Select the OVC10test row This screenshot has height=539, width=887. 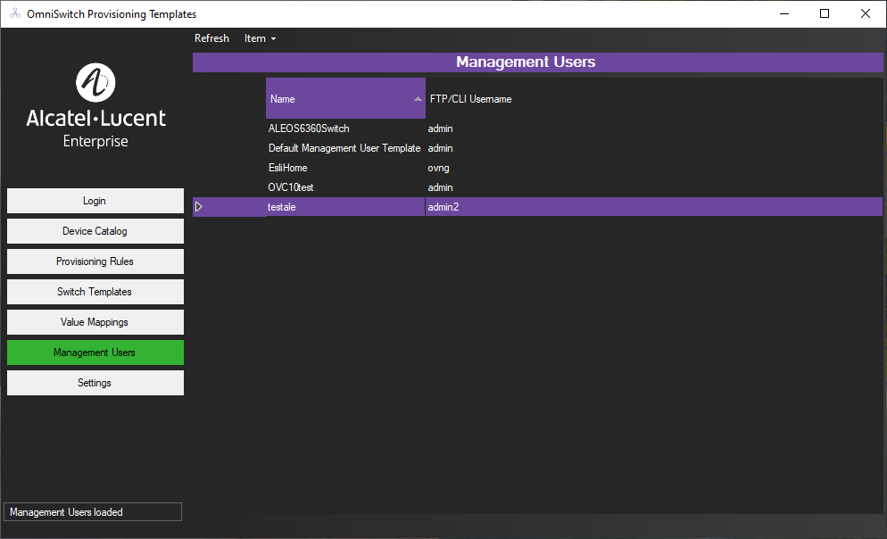[x=537, y=187]
